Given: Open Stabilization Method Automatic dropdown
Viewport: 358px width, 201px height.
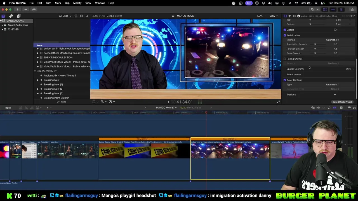Looking at the screenshot, I should [x=332, y=40].
